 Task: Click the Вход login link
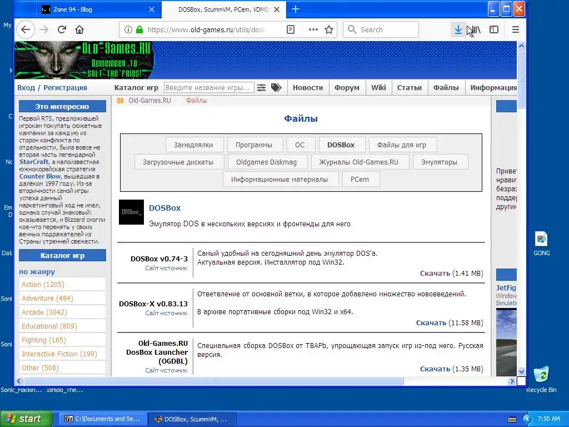tap(26, 87)
